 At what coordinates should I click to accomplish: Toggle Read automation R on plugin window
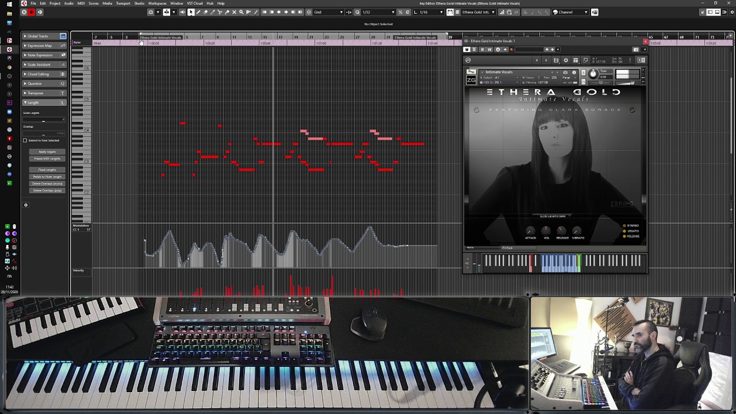482,49
